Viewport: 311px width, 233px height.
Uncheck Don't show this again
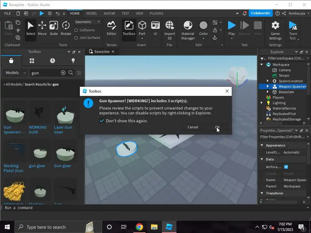pyautogui.click(x=101, y=121)
